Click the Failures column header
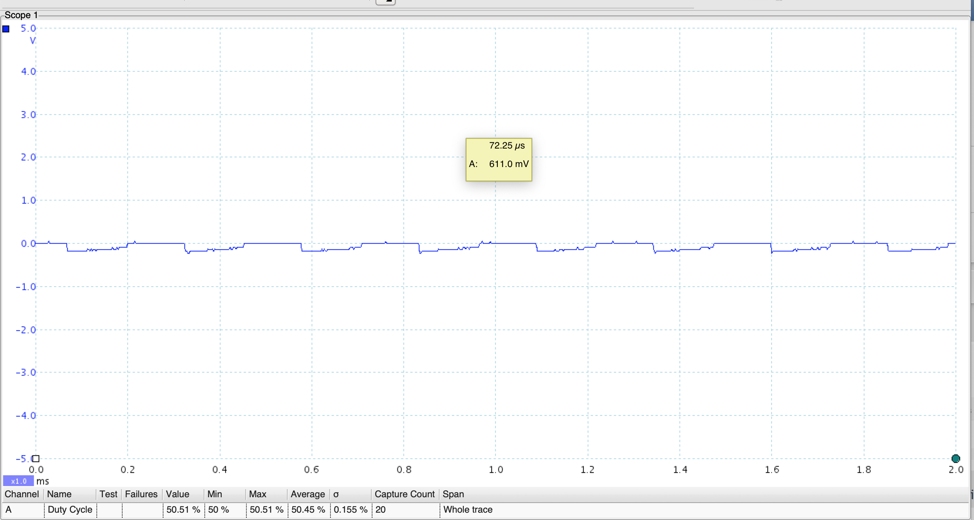The width and height of the screenshot is (974, 520). (141, 494)
